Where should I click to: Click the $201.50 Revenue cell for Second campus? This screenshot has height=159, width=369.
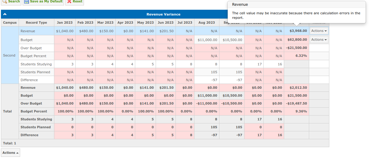click(x=165, y=31)
